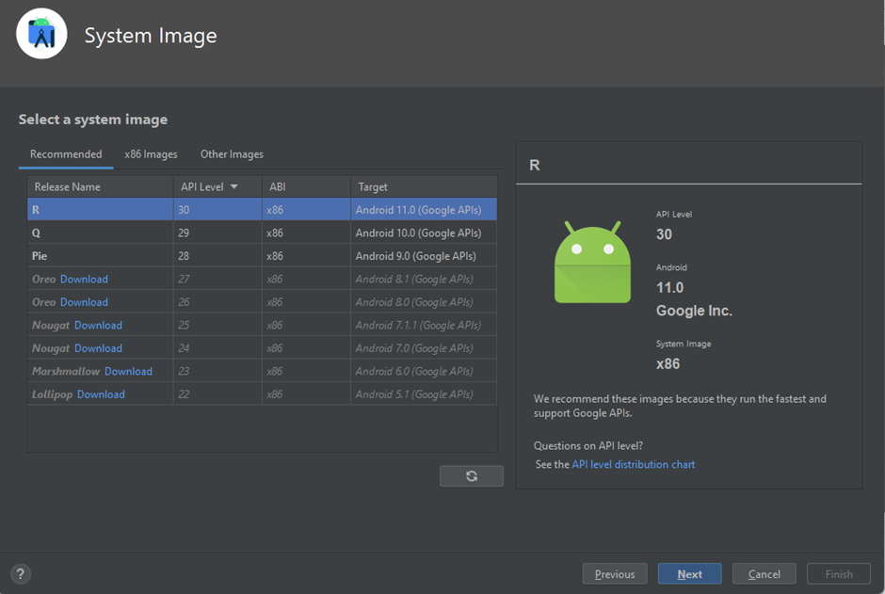Switch to the Recommended tab
Image resolution: width=885 pixels, height=594 pixels.
66,154
